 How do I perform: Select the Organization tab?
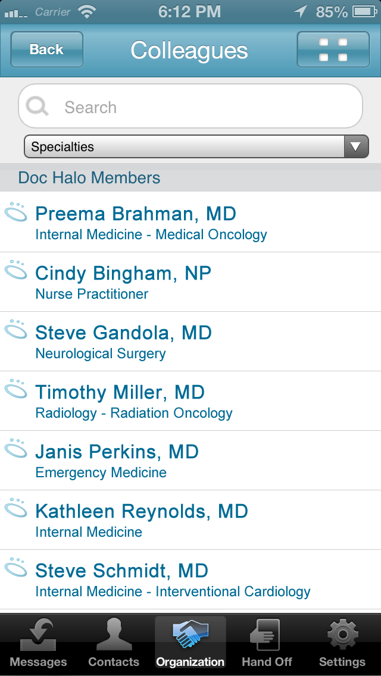pos(190,643)
